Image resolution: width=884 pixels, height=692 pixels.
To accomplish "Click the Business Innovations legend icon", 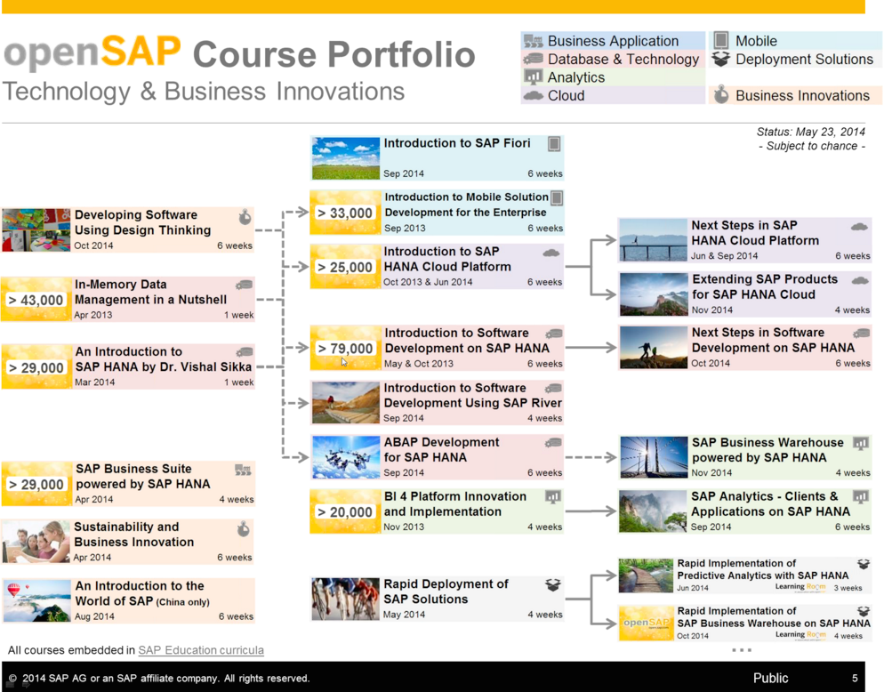I will (x=721, y=95).
